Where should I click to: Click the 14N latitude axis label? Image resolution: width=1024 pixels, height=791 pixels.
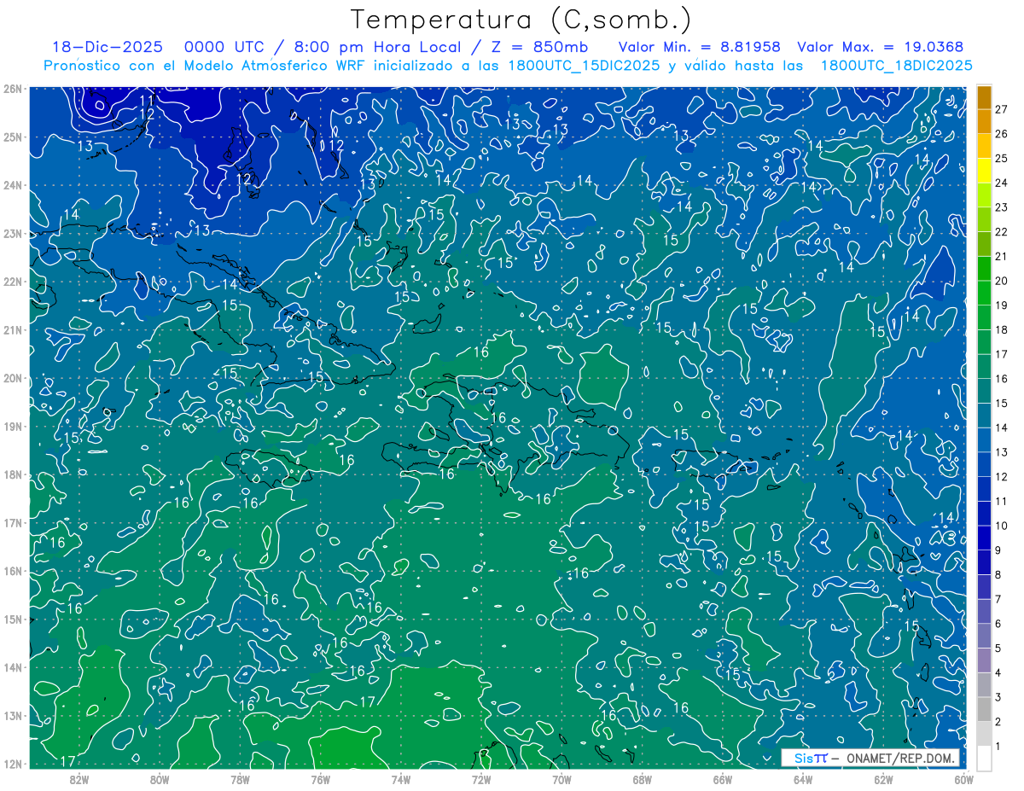[x=12, y=667]
